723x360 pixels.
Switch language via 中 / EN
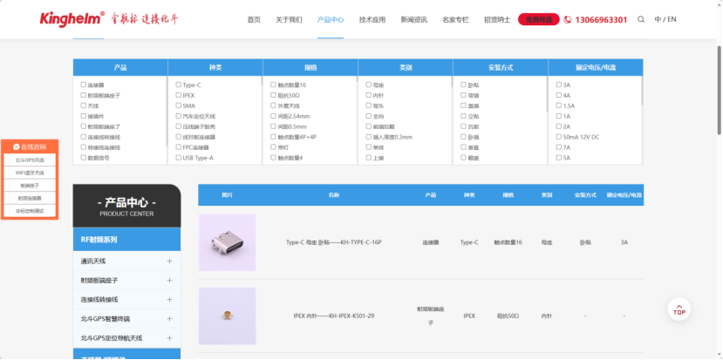(x=665, y=19)
